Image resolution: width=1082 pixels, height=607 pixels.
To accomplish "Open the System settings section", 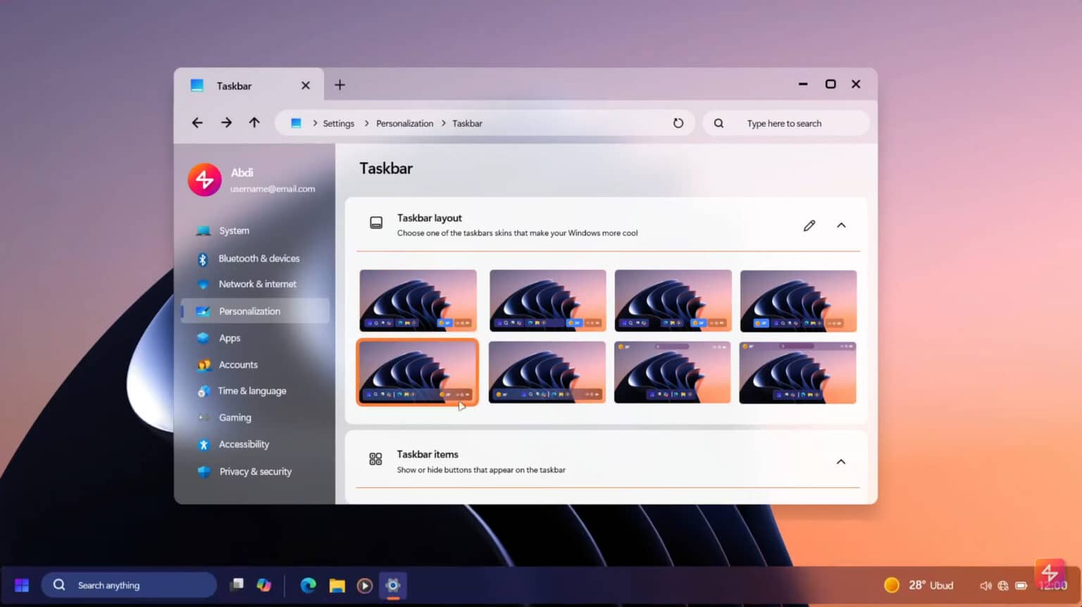I will [x=233, y=230].
